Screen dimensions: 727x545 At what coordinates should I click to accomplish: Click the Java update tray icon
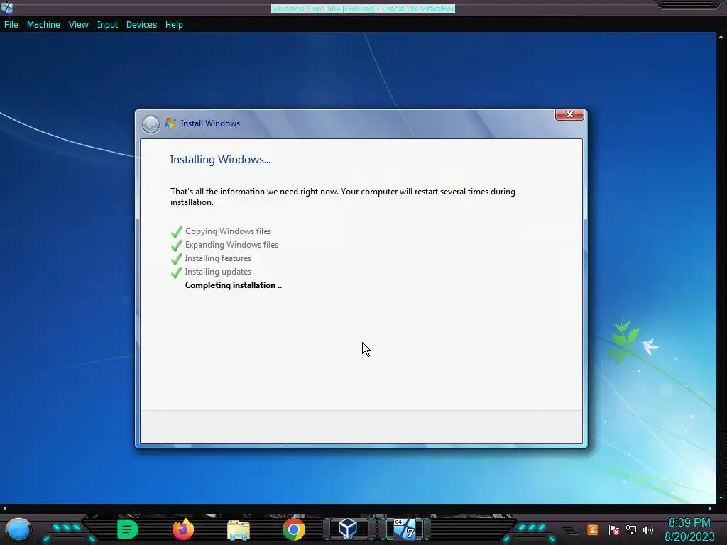point(593,529)
